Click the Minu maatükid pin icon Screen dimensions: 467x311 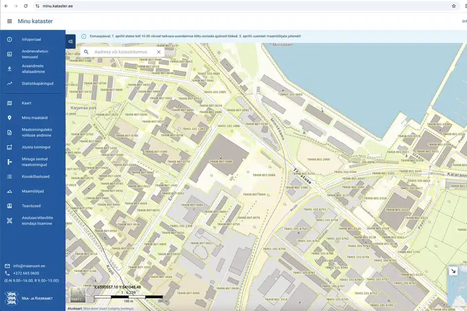[10, 118]
